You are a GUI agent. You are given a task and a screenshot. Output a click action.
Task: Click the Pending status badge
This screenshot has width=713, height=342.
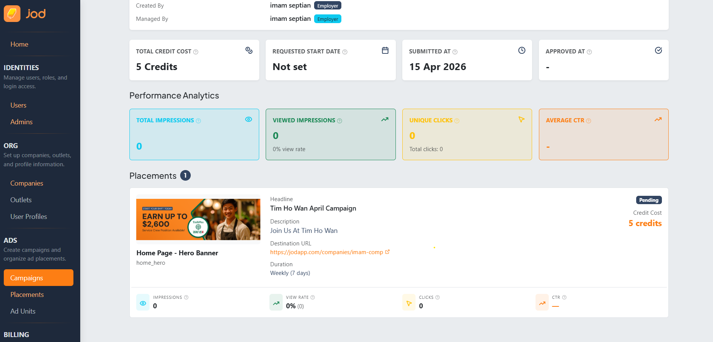(649, 200)
